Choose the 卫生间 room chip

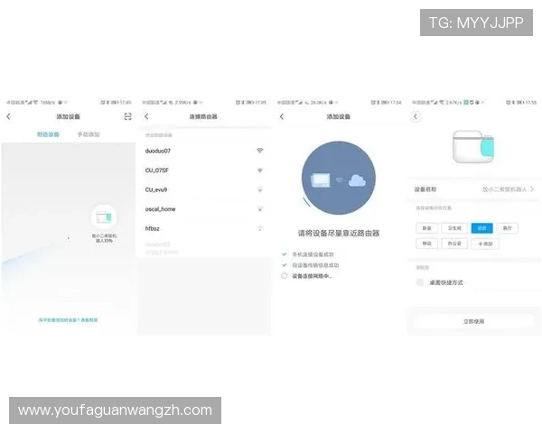tap(454, 228)
